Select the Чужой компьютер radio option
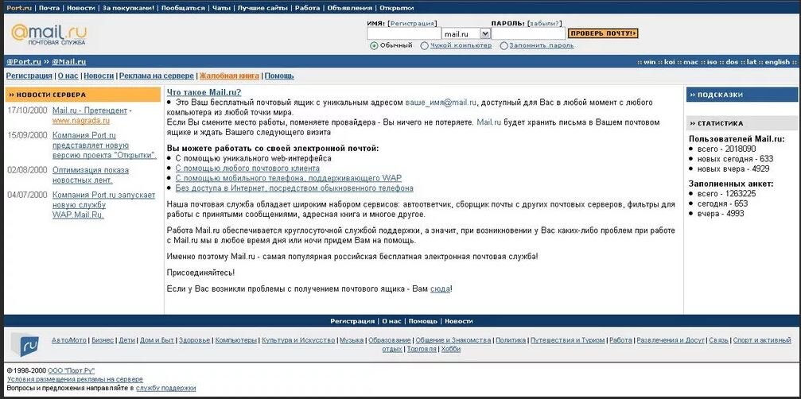This screenshot has width=801, height=399. click(x=424, y=45)
